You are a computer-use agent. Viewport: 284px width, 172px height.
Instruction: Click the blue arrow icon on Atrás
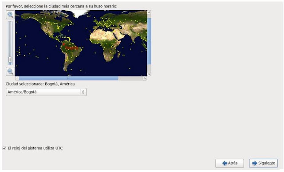tap(225, 163)
